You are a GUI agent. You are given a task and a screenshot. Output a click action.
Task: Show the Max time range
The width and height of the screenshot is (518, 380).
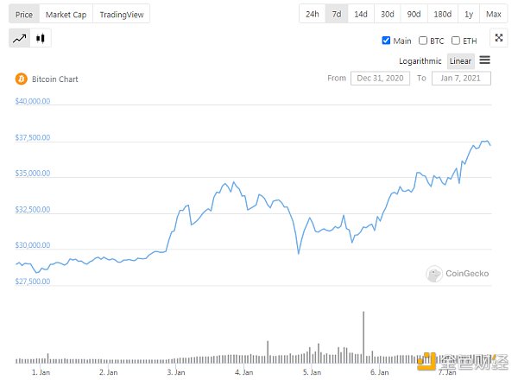pyautogui.click(x=493, y=15)
